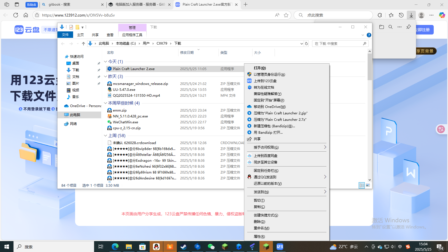Screen dimensions: 448x252
Task: Refresh the Edge browser page
Action: 16,15
